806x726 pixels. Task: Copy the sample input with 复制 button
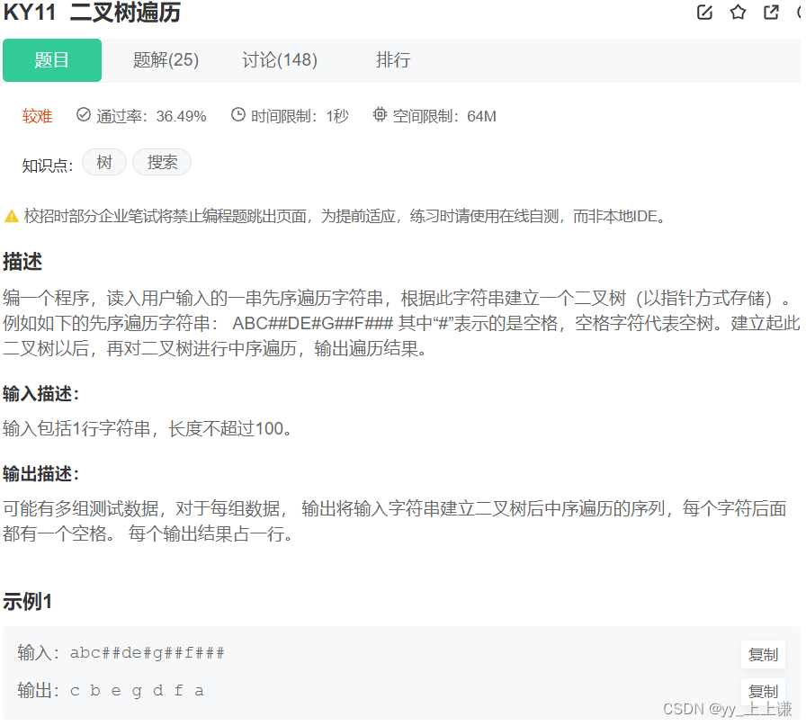tap(763, 654)
